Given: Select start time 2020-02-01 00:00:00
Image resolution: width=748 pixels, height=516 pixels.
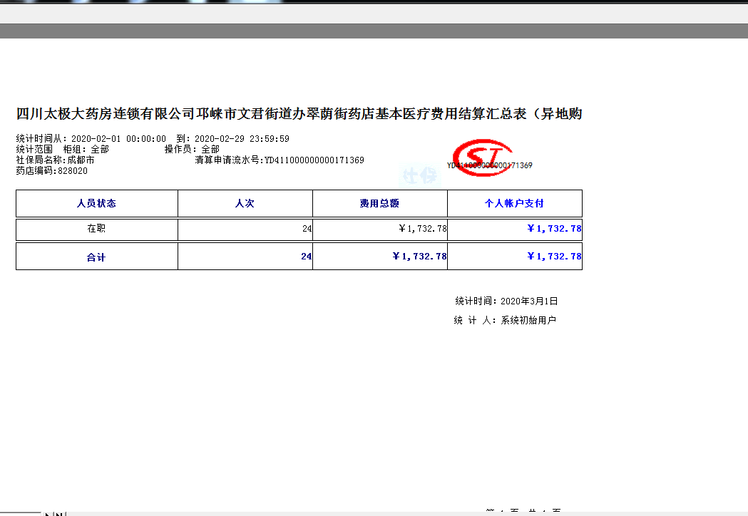Looking at the screenshot, I should tap(119, 139).
